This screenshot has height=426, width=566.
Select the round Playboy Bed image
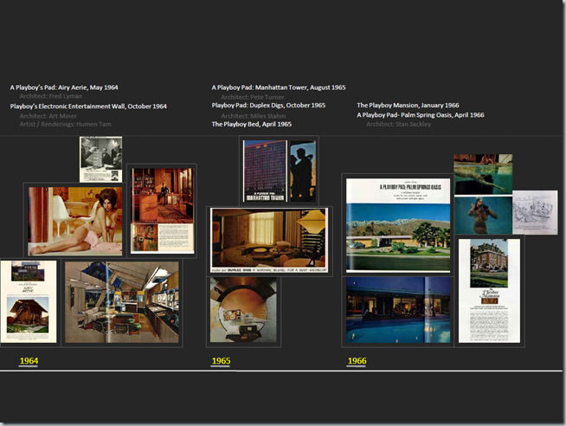(243, 311)
